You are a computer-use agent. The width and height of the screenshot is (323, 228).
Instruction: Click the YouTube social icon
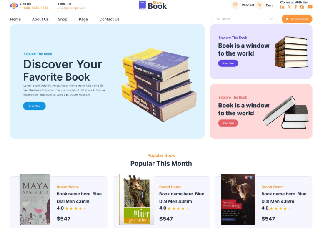310,7
